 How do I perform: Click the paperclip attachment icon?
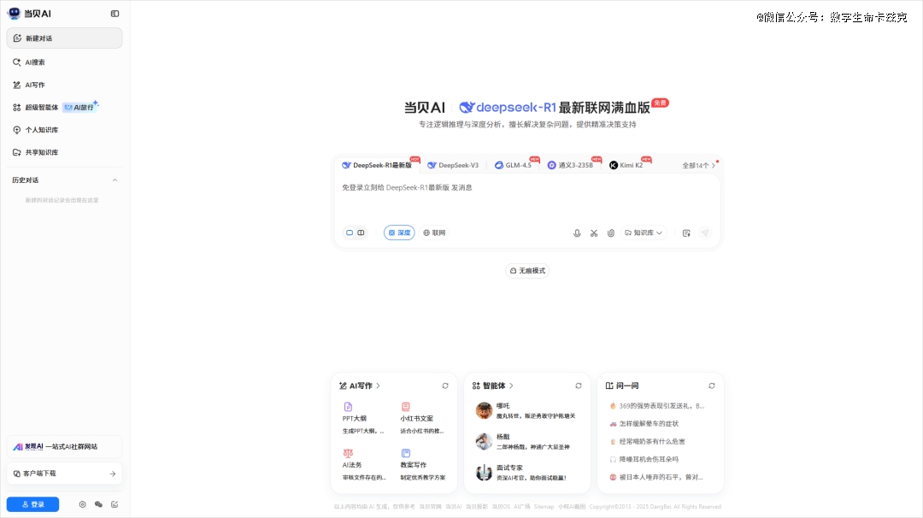(x=611, y=233)
